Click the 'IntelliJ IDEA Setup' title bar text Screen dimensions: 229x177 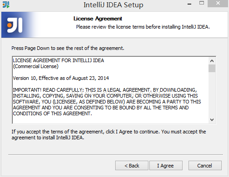(x=113, y=5)
